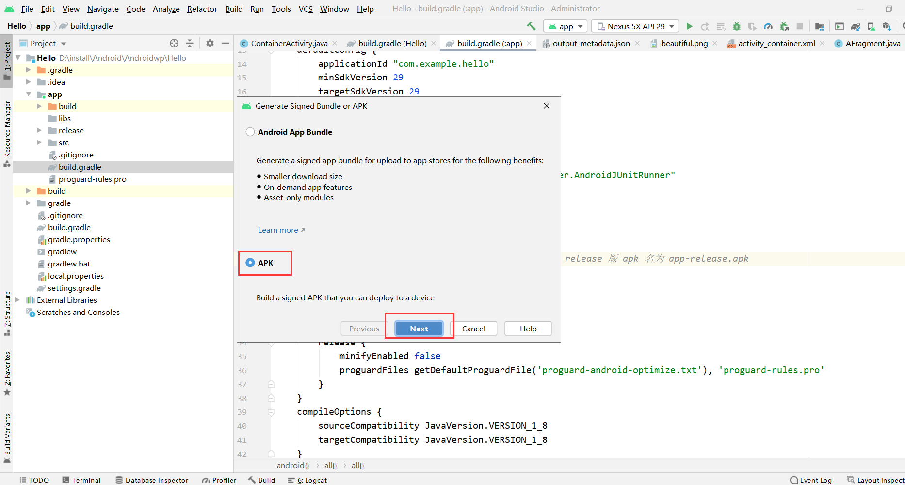The height and width of the screenshot is (485, 905).
Task: Open Project panel settings gear
Action: pyautogui.click(x=210, y=43)
